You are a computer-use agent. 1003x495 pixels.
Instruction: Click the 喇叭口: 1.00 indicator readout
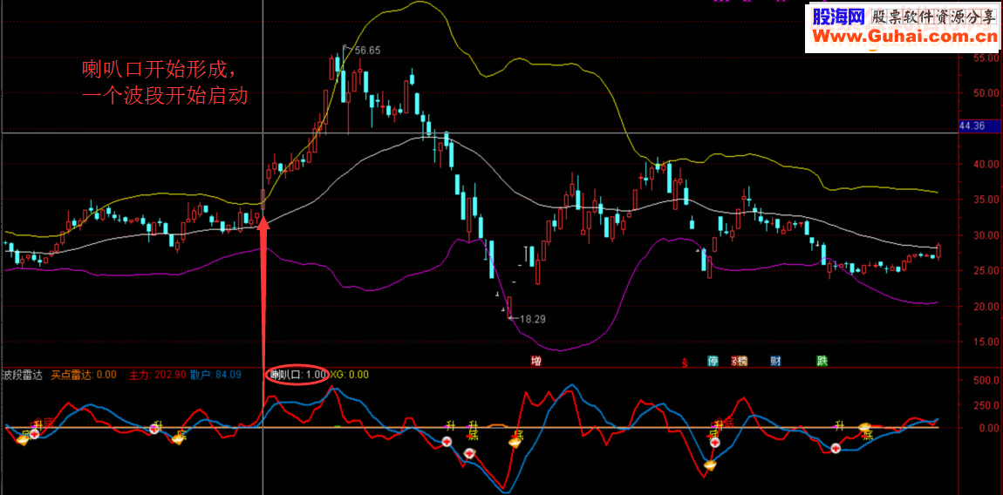pyautogui.click(x=298, y=375)
